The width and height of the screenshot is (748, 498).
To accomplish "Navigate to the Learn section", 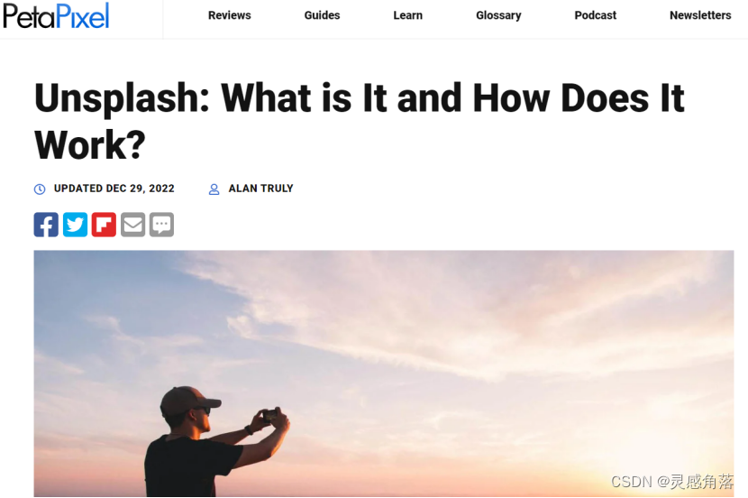I will (x=408, y=15).
